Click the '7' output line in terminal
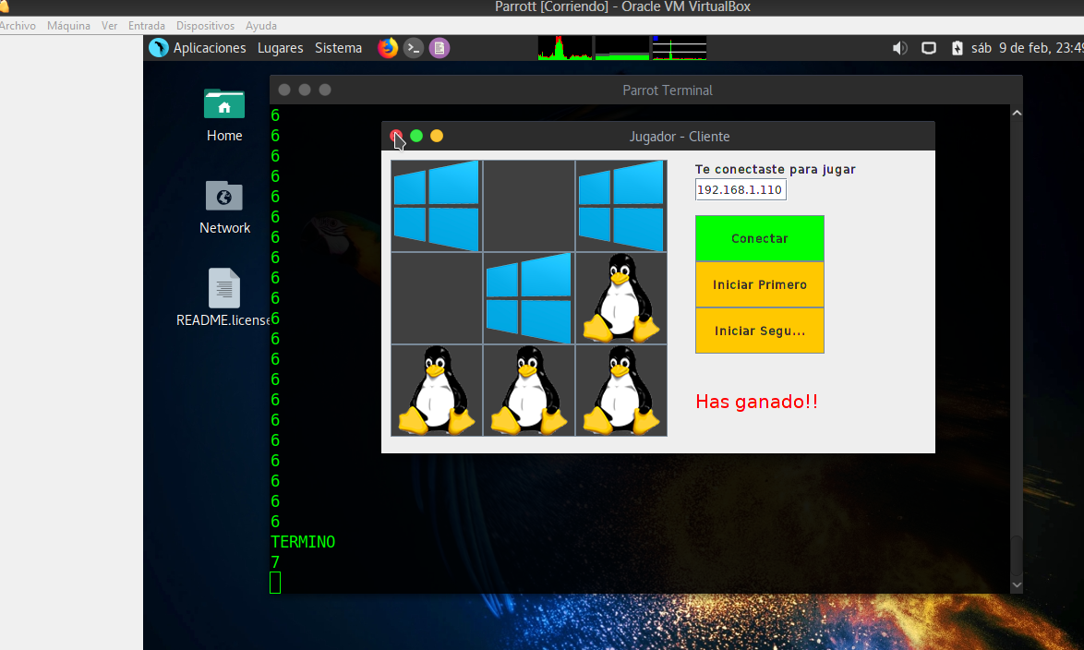This screenshot has width=1084, height=650. point(275,562)
